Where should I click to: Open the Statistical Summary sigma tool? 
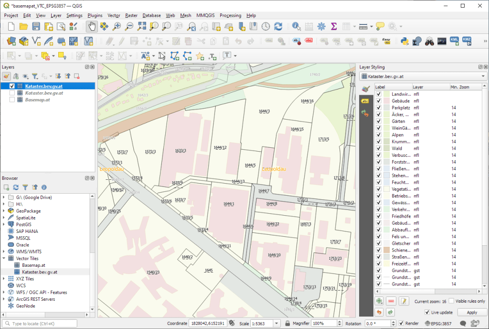point(334,27)
